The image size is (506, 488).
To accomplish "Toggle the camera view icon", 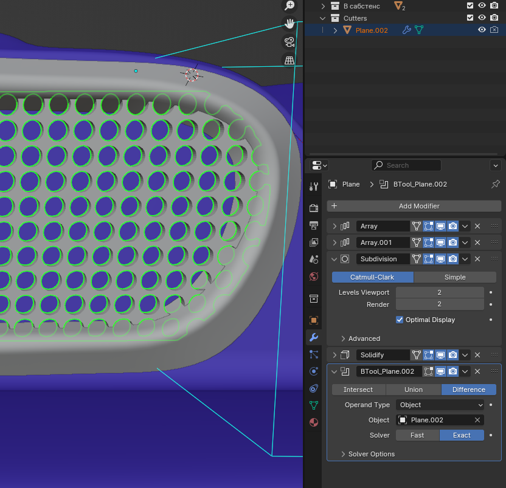I will pos(289,42).
